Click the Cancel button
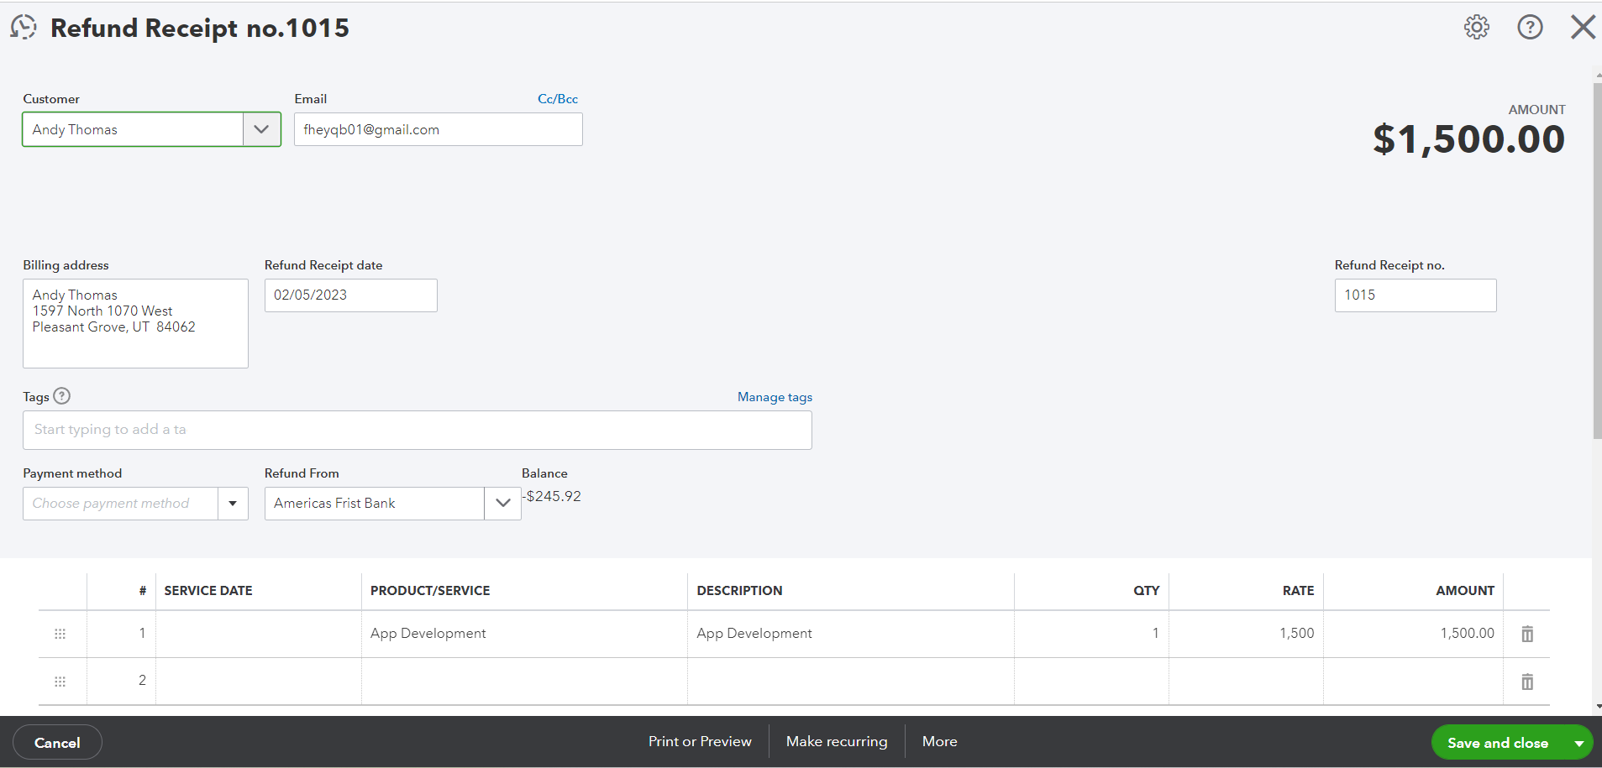The height and width of the screenshot is (768, 1602). 57,743
